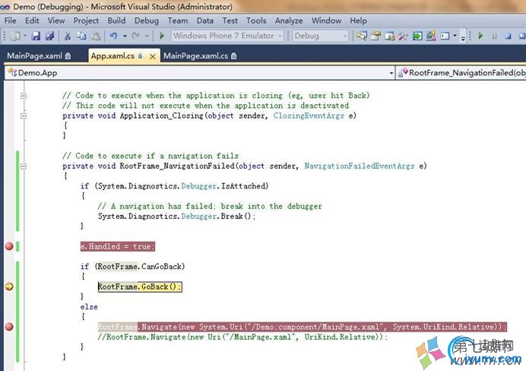This screenshot has height=371, width=526.
Task: Click the Redo arrow icon
Action: tap(135, 36)
